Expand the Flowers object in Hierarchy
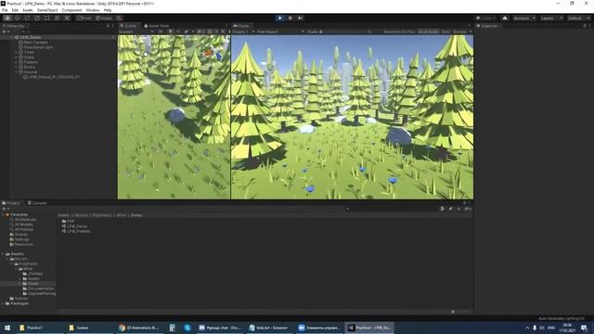The image size is (594, 334). [17, 62]
